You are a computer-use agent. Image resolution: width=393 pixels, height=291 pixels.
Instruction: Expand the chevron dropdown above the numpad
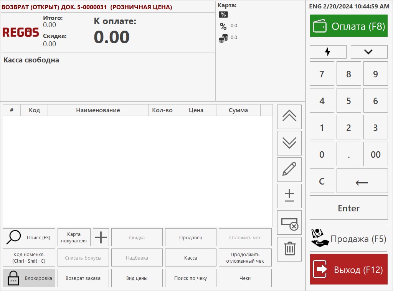pos(369,52)
